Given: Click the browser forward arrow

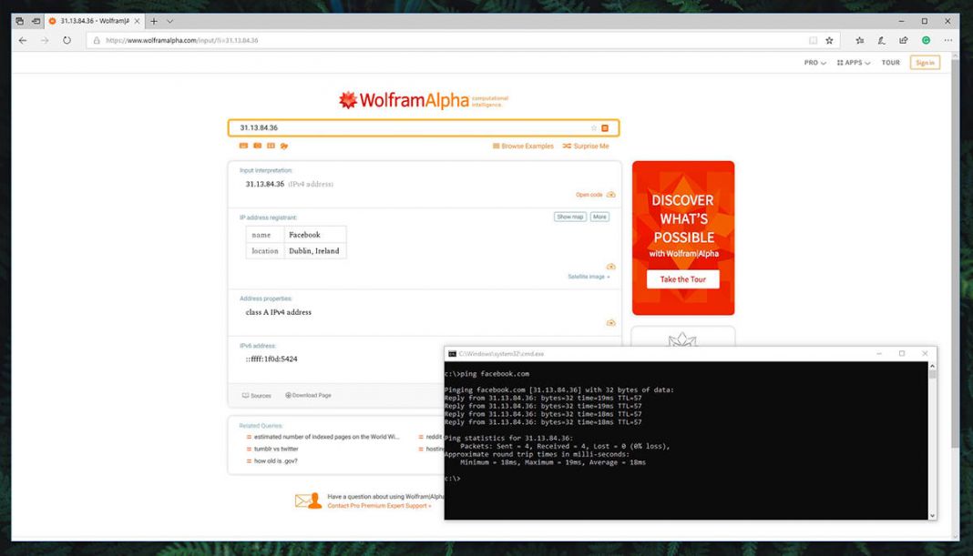Looking at the screenshot, I should [45, 40].
